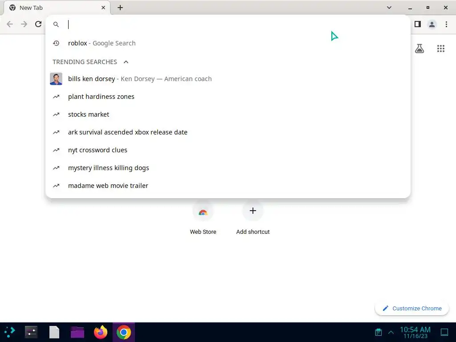Image resolution: width=456 pixels, height=342 pixels.
Task: Click the Web Store label
Action: 203,232
